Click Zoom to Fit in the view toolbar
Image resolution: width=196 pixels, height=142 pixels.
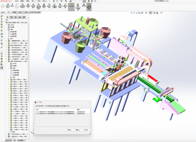(x=131, y=13)
